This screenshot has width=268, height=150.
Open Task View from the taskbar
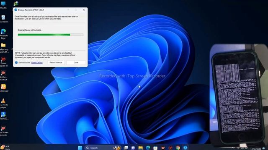point(126,147)
